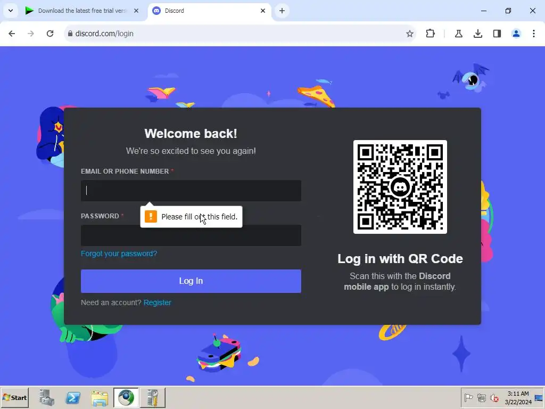Open the tab search dropdown arrow

(x=11, y=11)
